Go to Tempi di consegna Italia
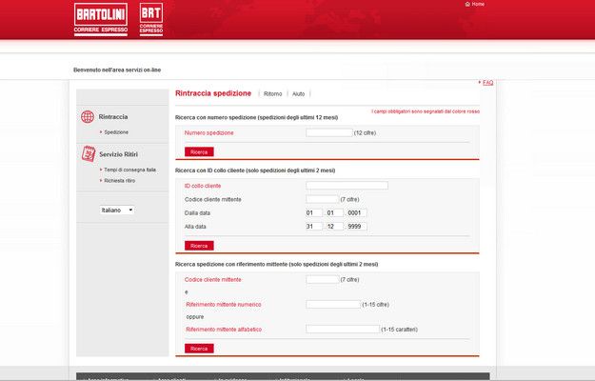The height and width of the screenshot is (381, 595). coord(129,169)
